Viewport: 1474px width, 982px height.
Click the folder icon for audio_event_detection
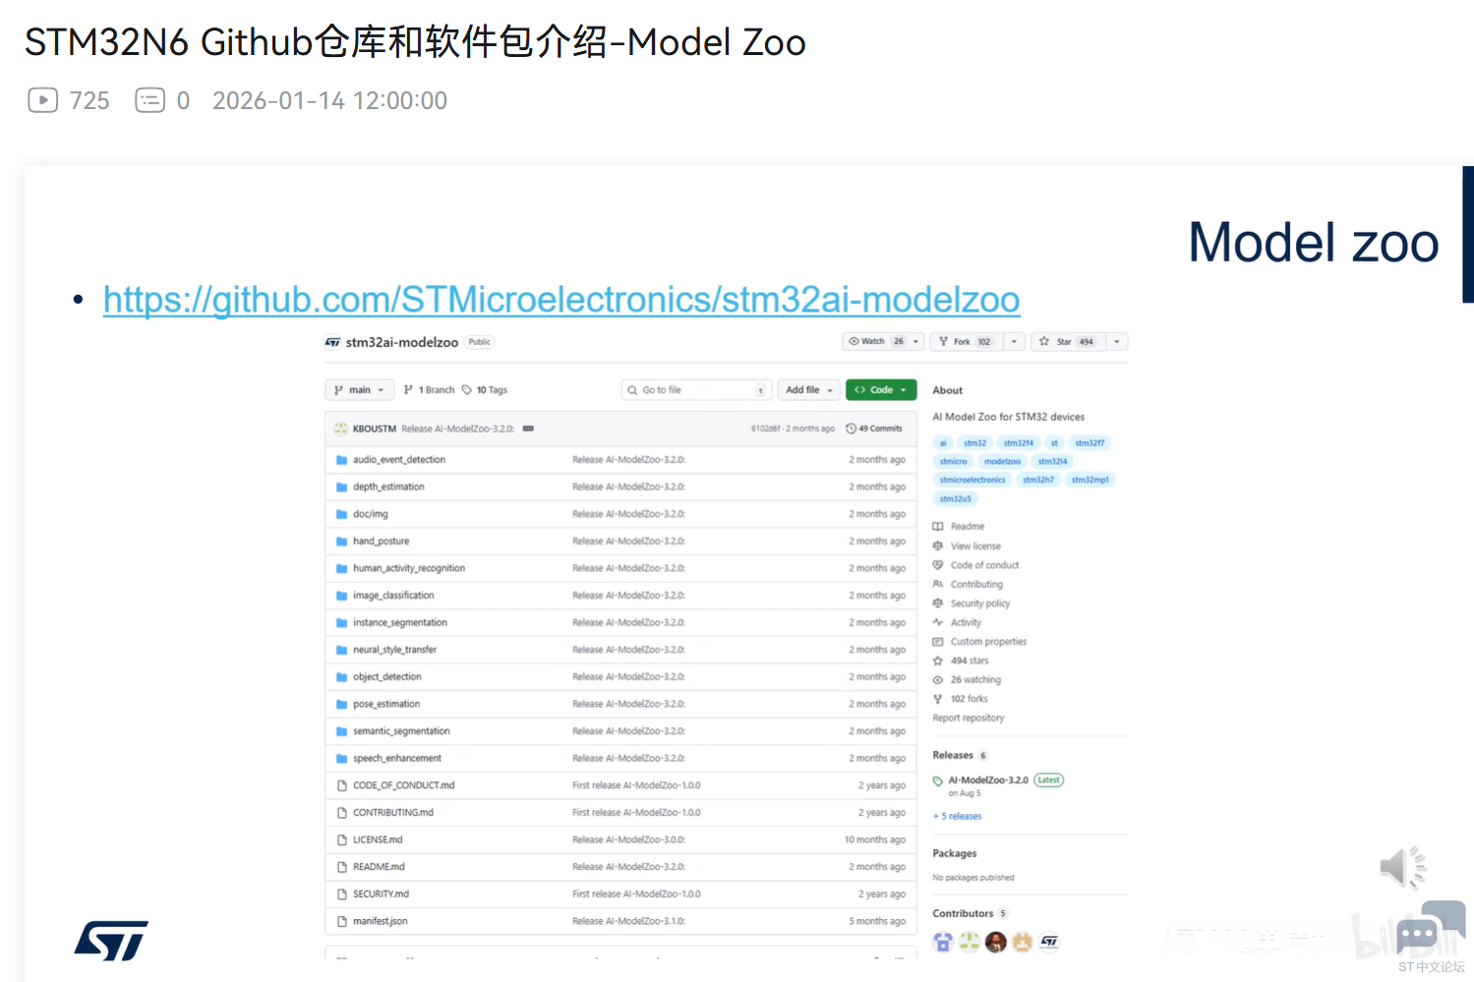tap(341, 460)
